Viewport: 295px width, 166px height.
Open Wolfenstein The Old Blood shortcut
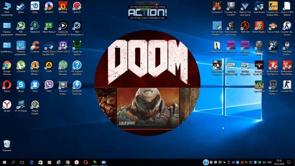point(287,68)
